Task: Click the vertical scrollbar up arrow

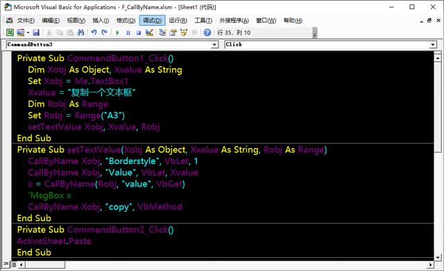Action: coord(438,58)
